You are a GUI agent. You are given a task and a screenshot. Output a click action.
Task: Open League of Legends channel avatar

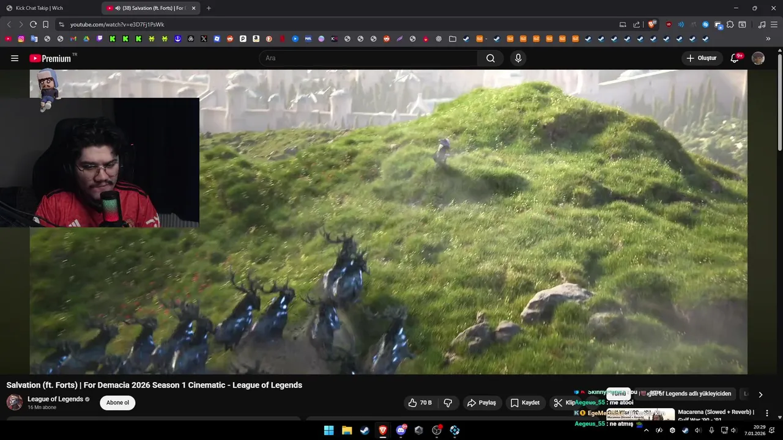(x=14, y=403)
